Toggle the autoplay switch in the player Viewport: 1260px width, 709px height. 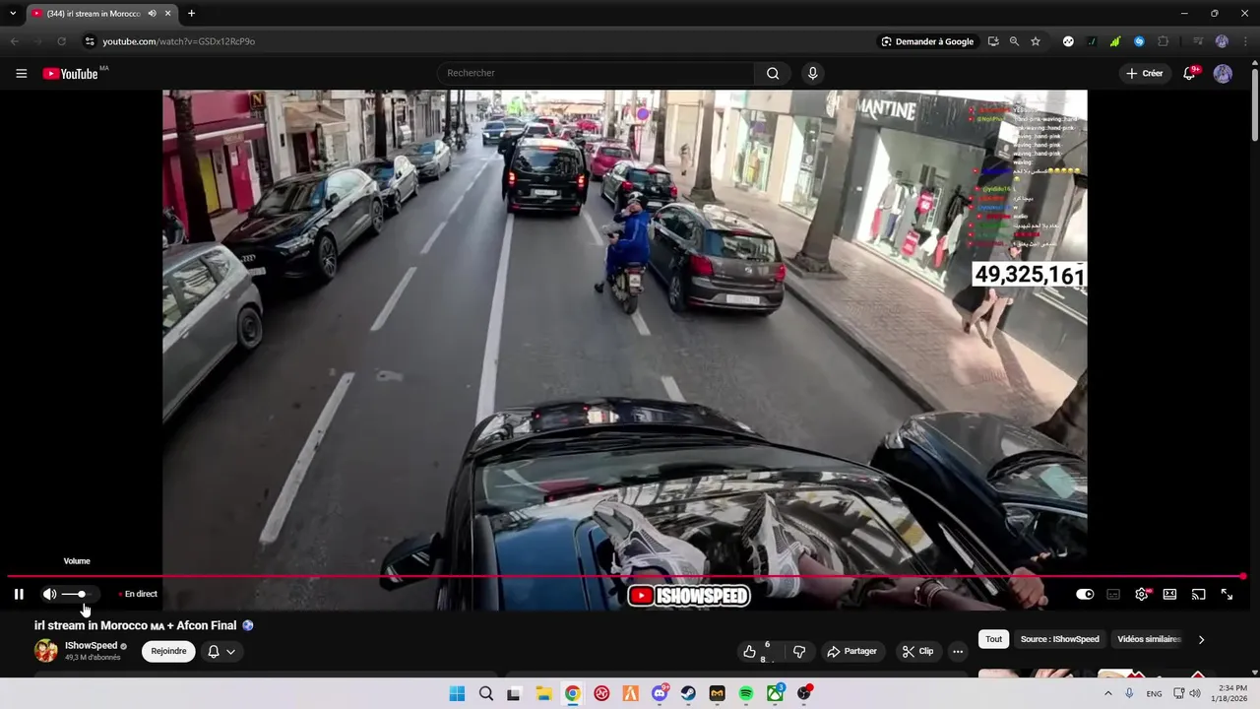click(1085, 594)
